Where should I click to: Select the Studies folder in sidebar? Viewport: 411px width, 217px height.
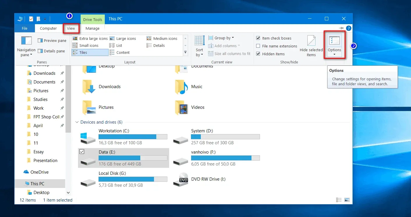click(x=41, y=99)
